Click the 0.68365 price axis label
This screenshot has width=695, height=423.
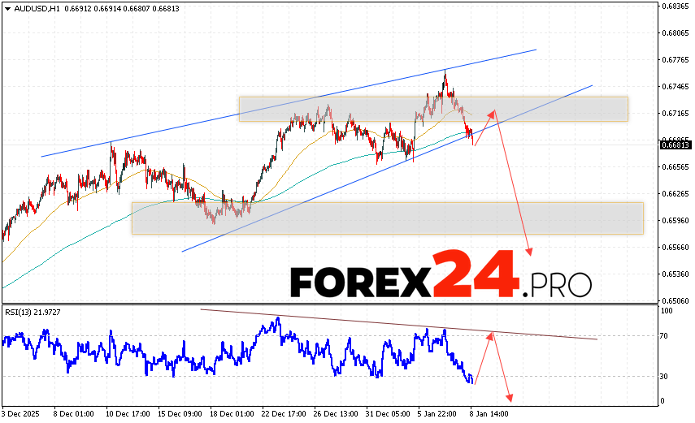point(676,6)
